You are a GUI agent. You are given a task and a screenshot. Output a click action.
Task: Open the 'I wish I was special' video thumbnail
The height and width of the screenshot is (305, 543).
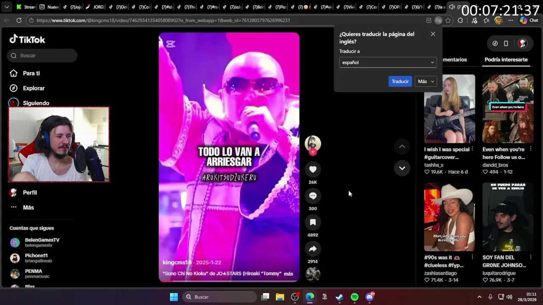(x=450, y=109)
